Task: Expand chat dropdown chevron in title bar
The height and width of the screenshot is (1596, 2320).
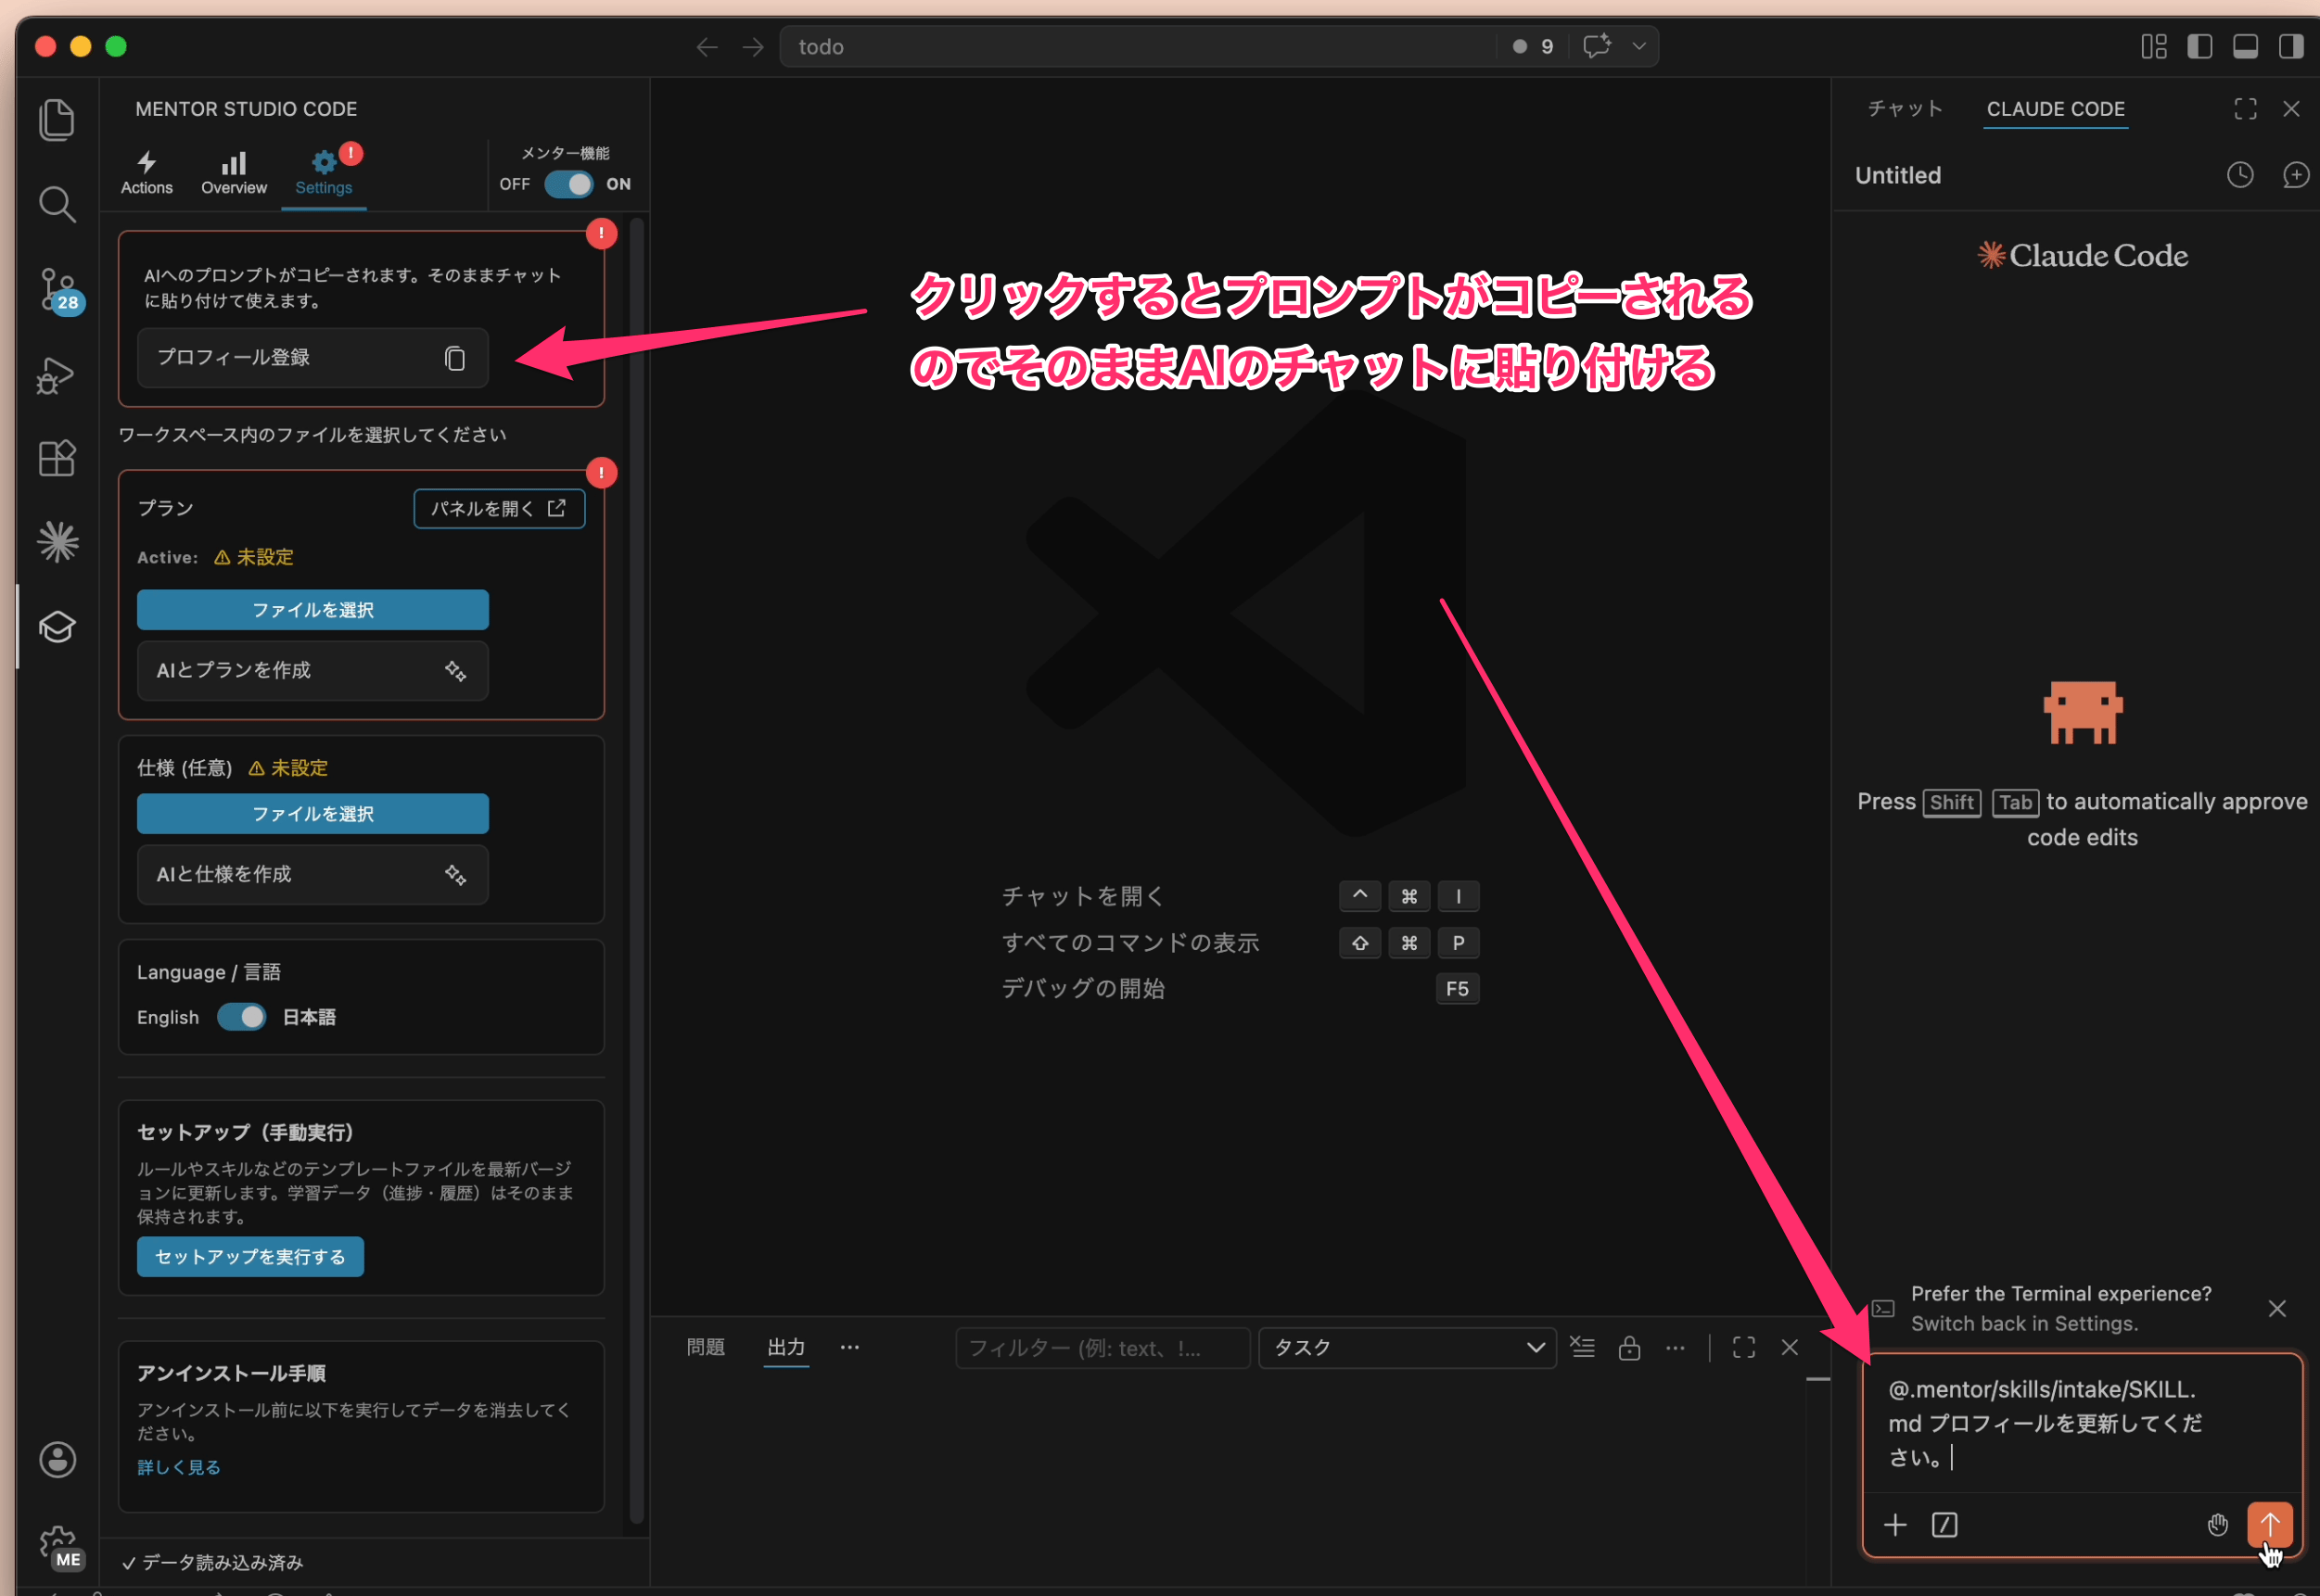Action: (x=1638, y=47)
